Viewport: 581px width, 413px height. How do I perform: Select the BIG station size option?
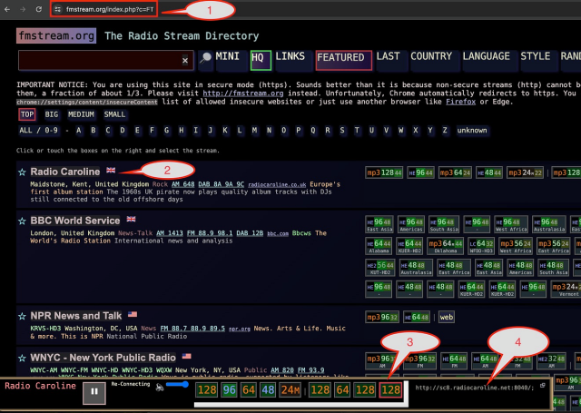[51, 115]
